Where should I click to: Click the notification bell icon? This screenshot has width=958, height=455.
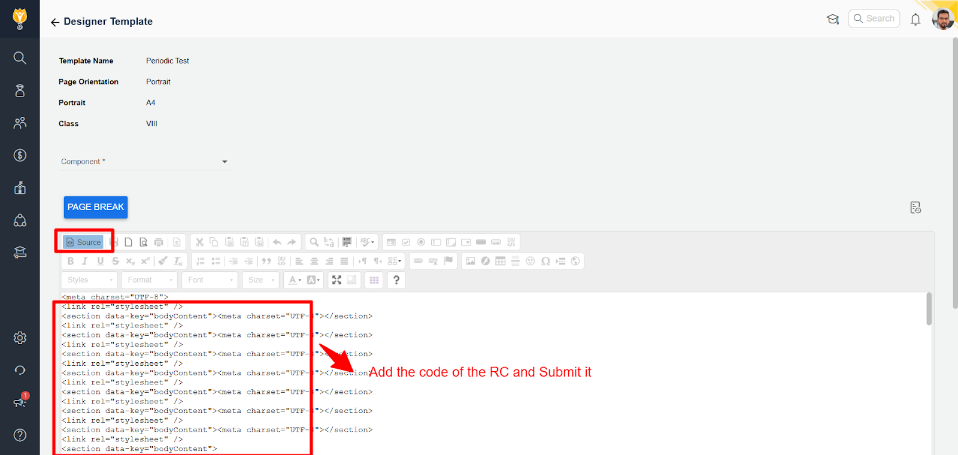pos(915,19)
